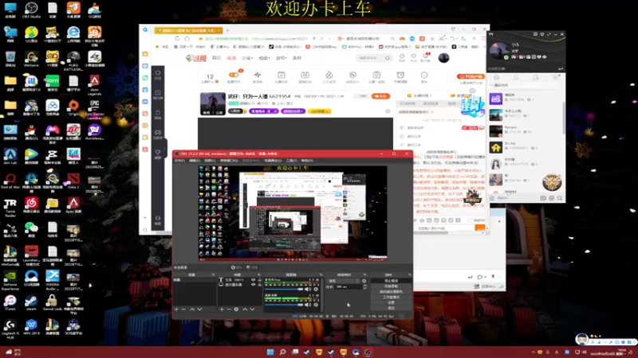The height and width of the screenshot is (358, 638).
Task: Open the home tab icon in YY window
Action: click(x=496, y=77)
